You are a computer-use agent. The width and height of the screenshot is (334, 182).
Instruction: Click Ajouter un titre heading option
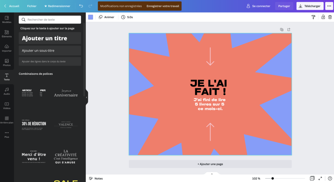click(50, 38)
